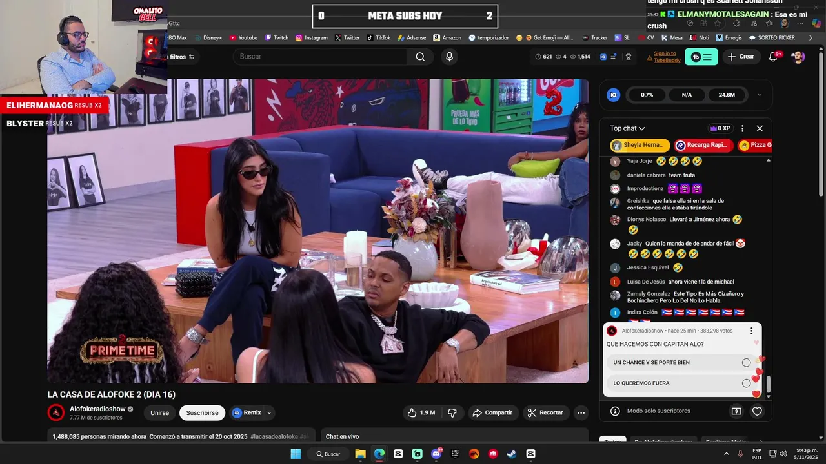Screen dimensions: 826x464
Task: Open more actions ellipsis under video
Action: tap(581, 412)
